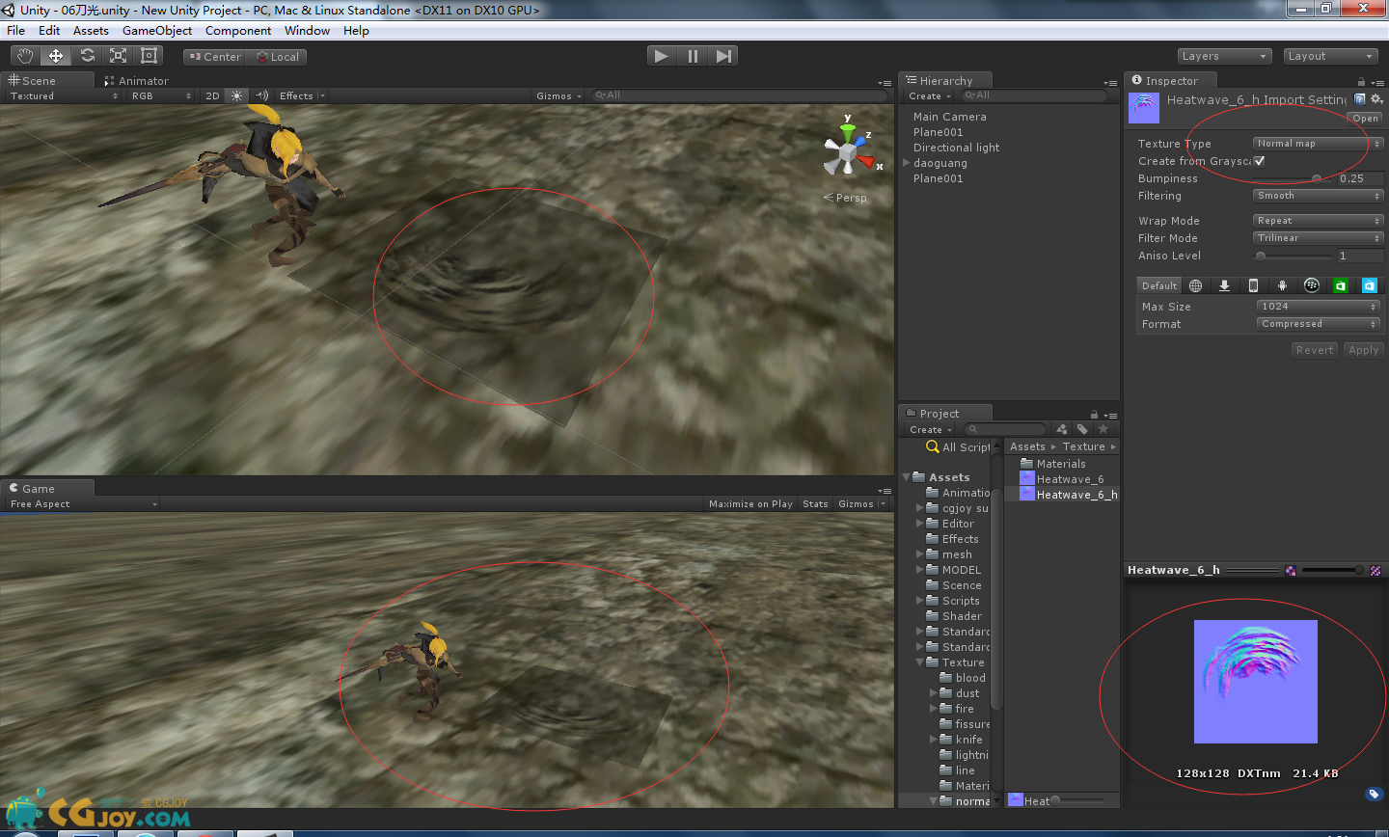This screenshot has width=1389, height=837.
Task: Collapse Texture folder in Project tree
Action: (x=919, y=662)
